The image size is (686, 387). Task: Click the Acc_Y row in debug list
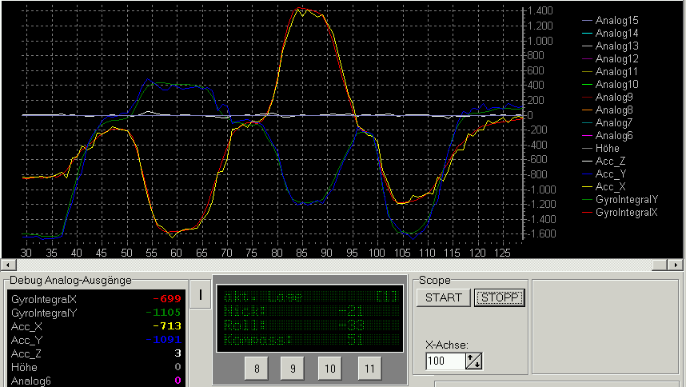click(96, 339)
